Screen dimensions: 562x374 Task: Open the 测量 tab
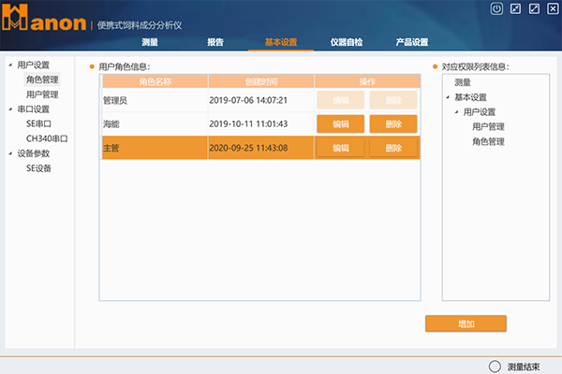click(x=150, y=42)
